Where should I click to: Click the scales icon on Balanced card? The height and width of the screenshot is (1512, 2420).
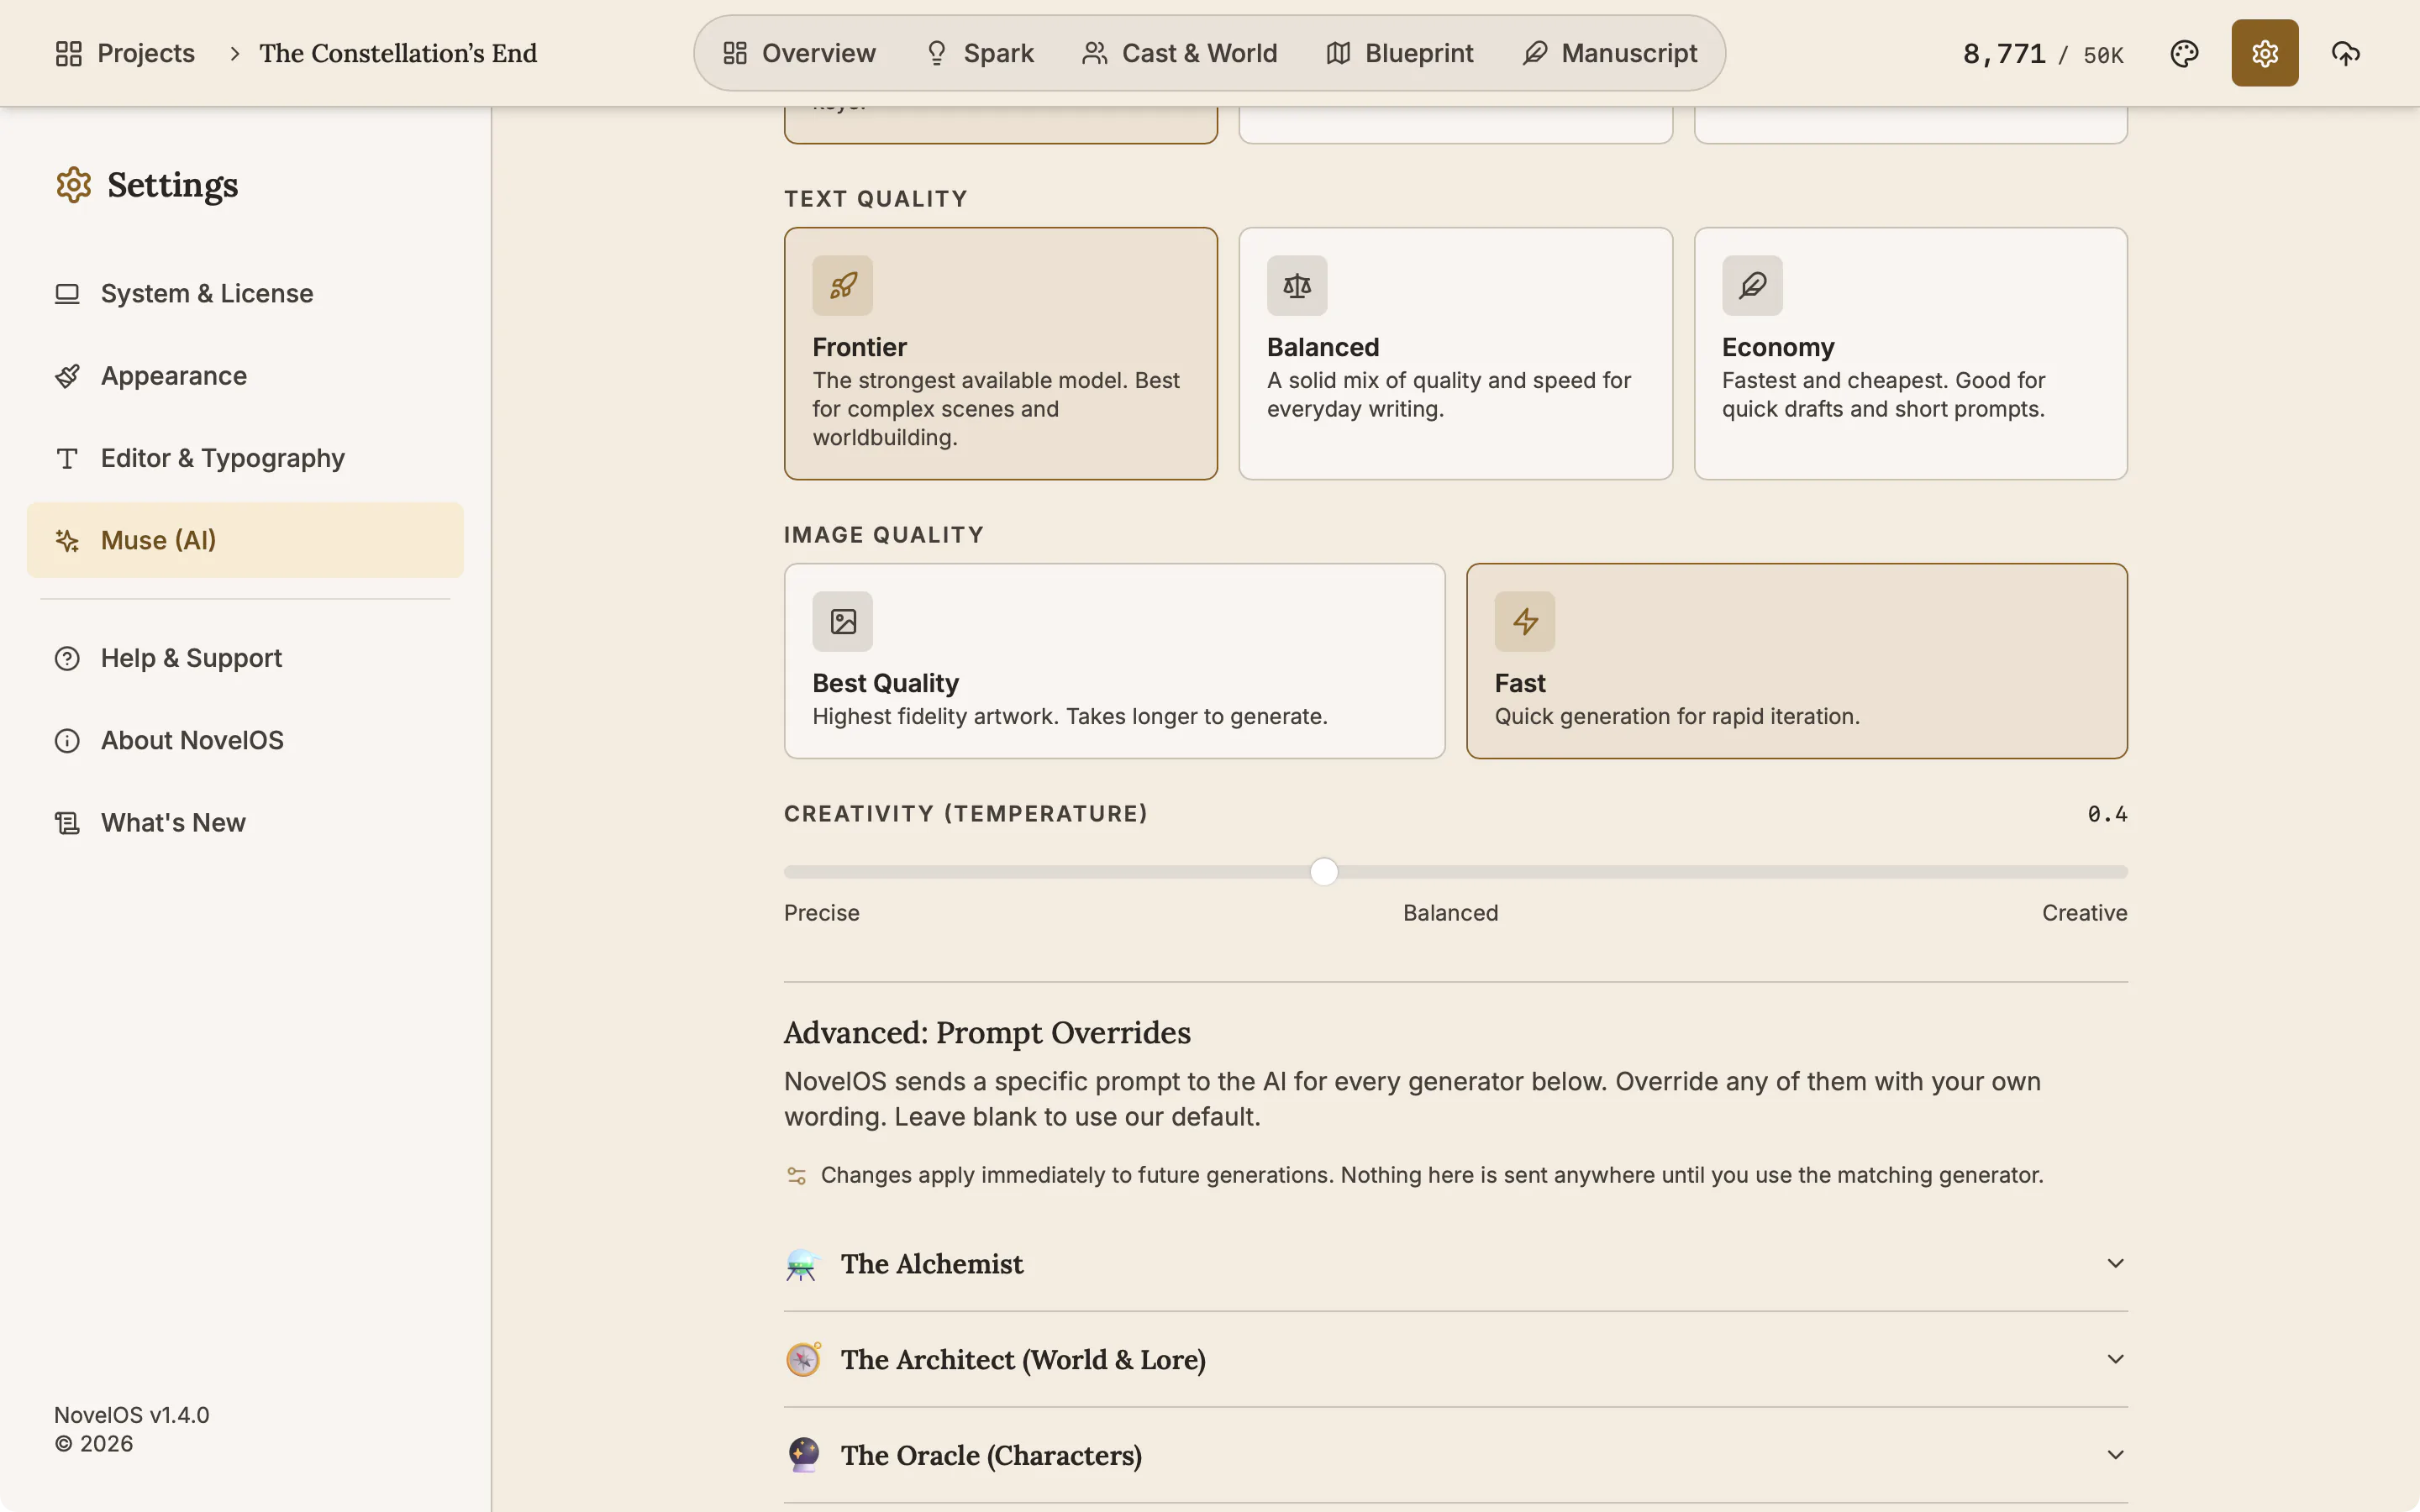pyautogui.click(x=1297, y=286)
